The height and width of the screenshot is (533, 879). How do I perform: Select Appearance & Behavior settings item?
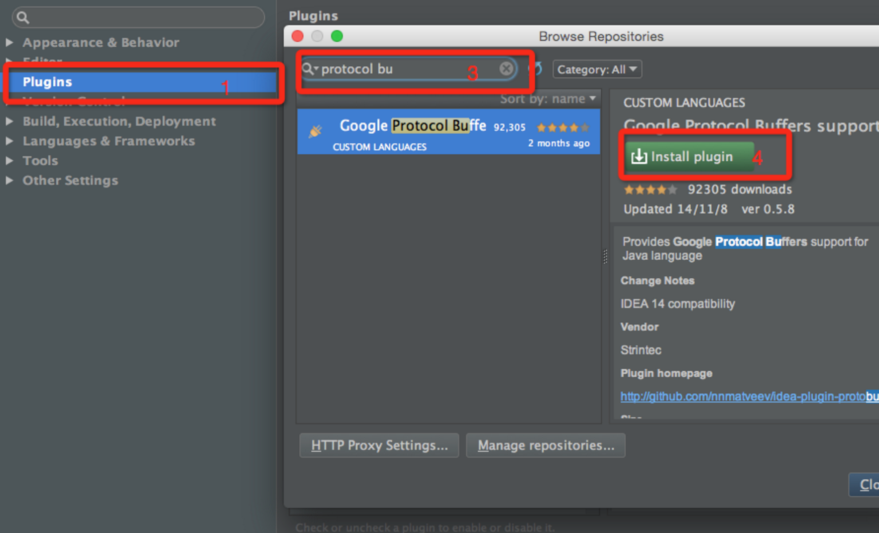point(101,42)
